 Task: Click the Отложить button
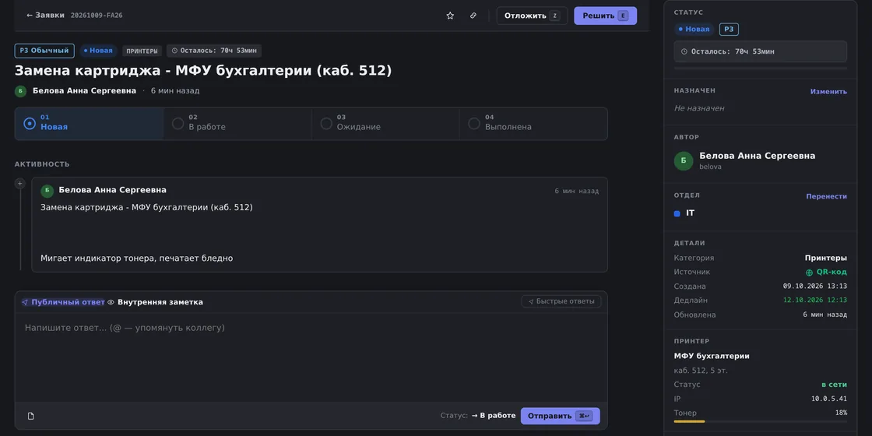pyautogui.click(x=532, y=16)
